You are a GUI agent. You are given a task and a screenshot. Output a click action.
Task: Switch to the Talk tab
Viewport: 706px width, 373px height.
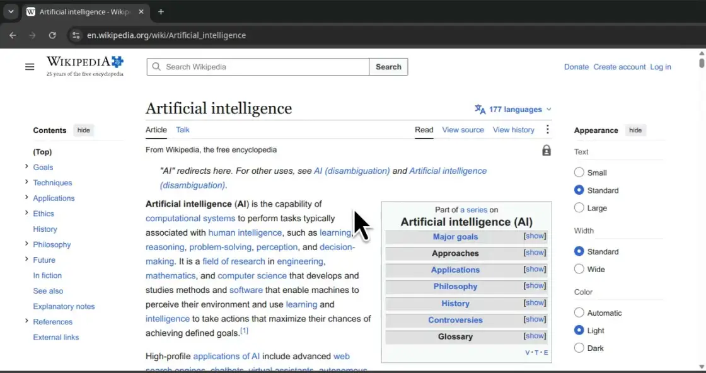(183, 130)
